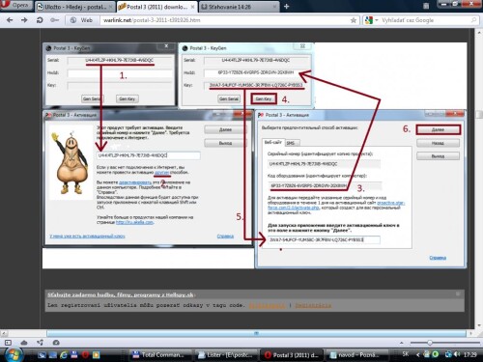483x362 pixels.
Task: Click the Key field in the right KeyGen
Action: [x=256, y=85]
